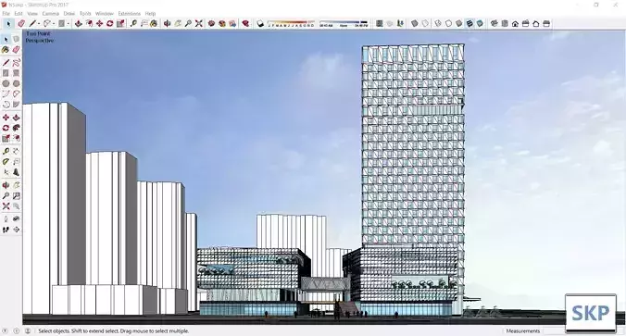The image size is (626, 336).
Task: Select the Circle tool
Action: coord(6,83)
